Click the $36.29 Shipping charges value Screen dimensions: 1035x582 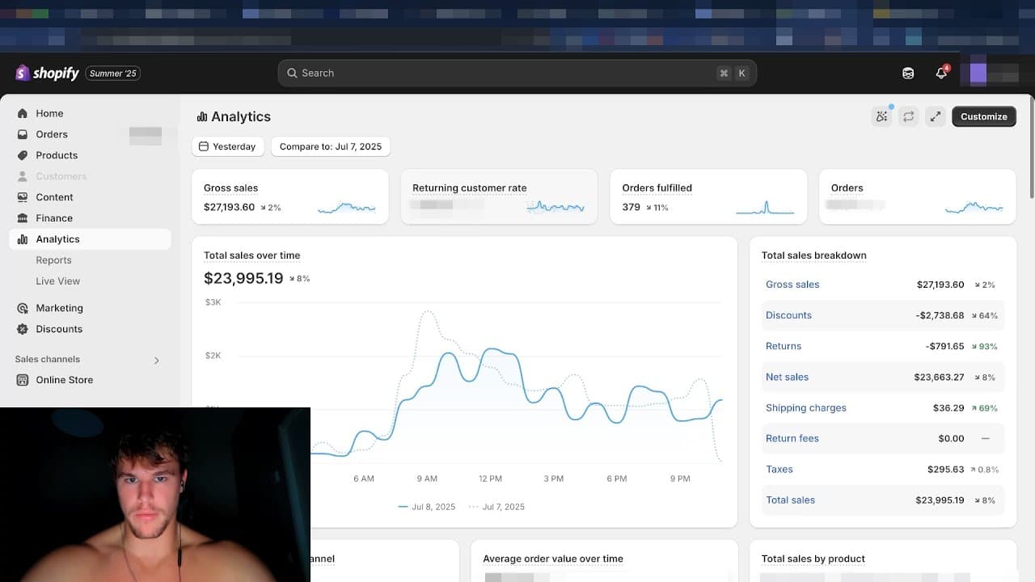(948, 408)
